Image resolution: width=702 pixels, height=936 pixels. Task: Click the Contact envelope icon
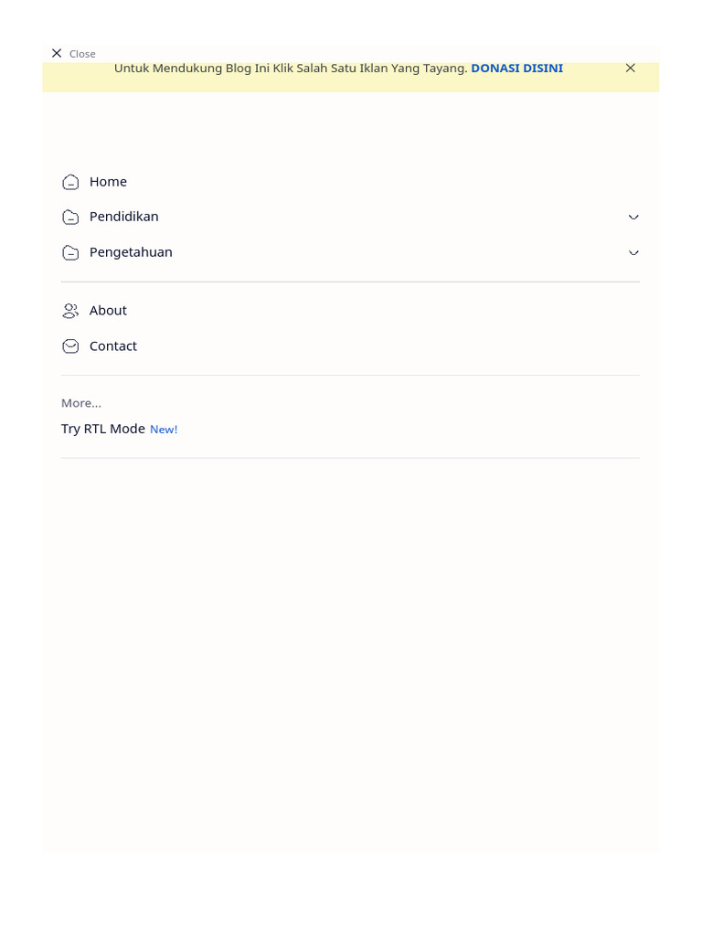(70, 346)
